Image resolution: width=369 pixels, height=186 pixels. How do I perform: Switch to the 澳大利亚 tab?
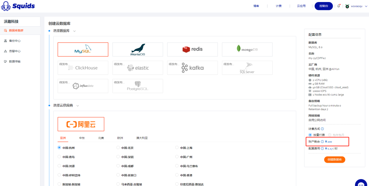(142, 138)
